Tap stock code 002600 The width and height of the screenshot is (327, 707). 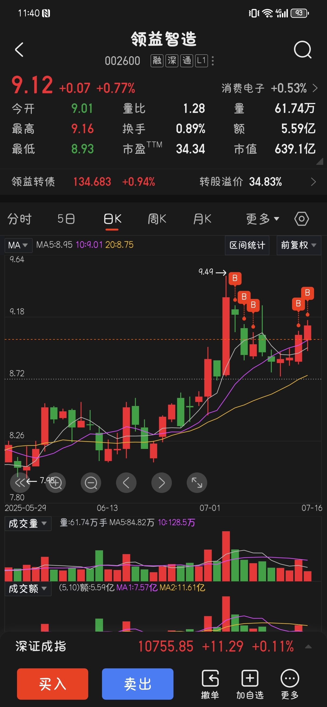click(x=122, y=61)
